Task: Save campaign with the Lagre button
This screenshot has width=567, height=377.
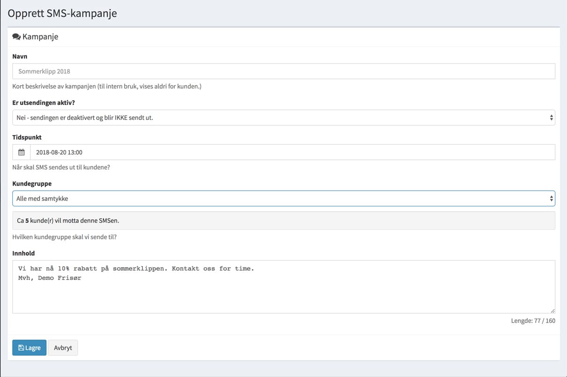Action: click(29, 348)
